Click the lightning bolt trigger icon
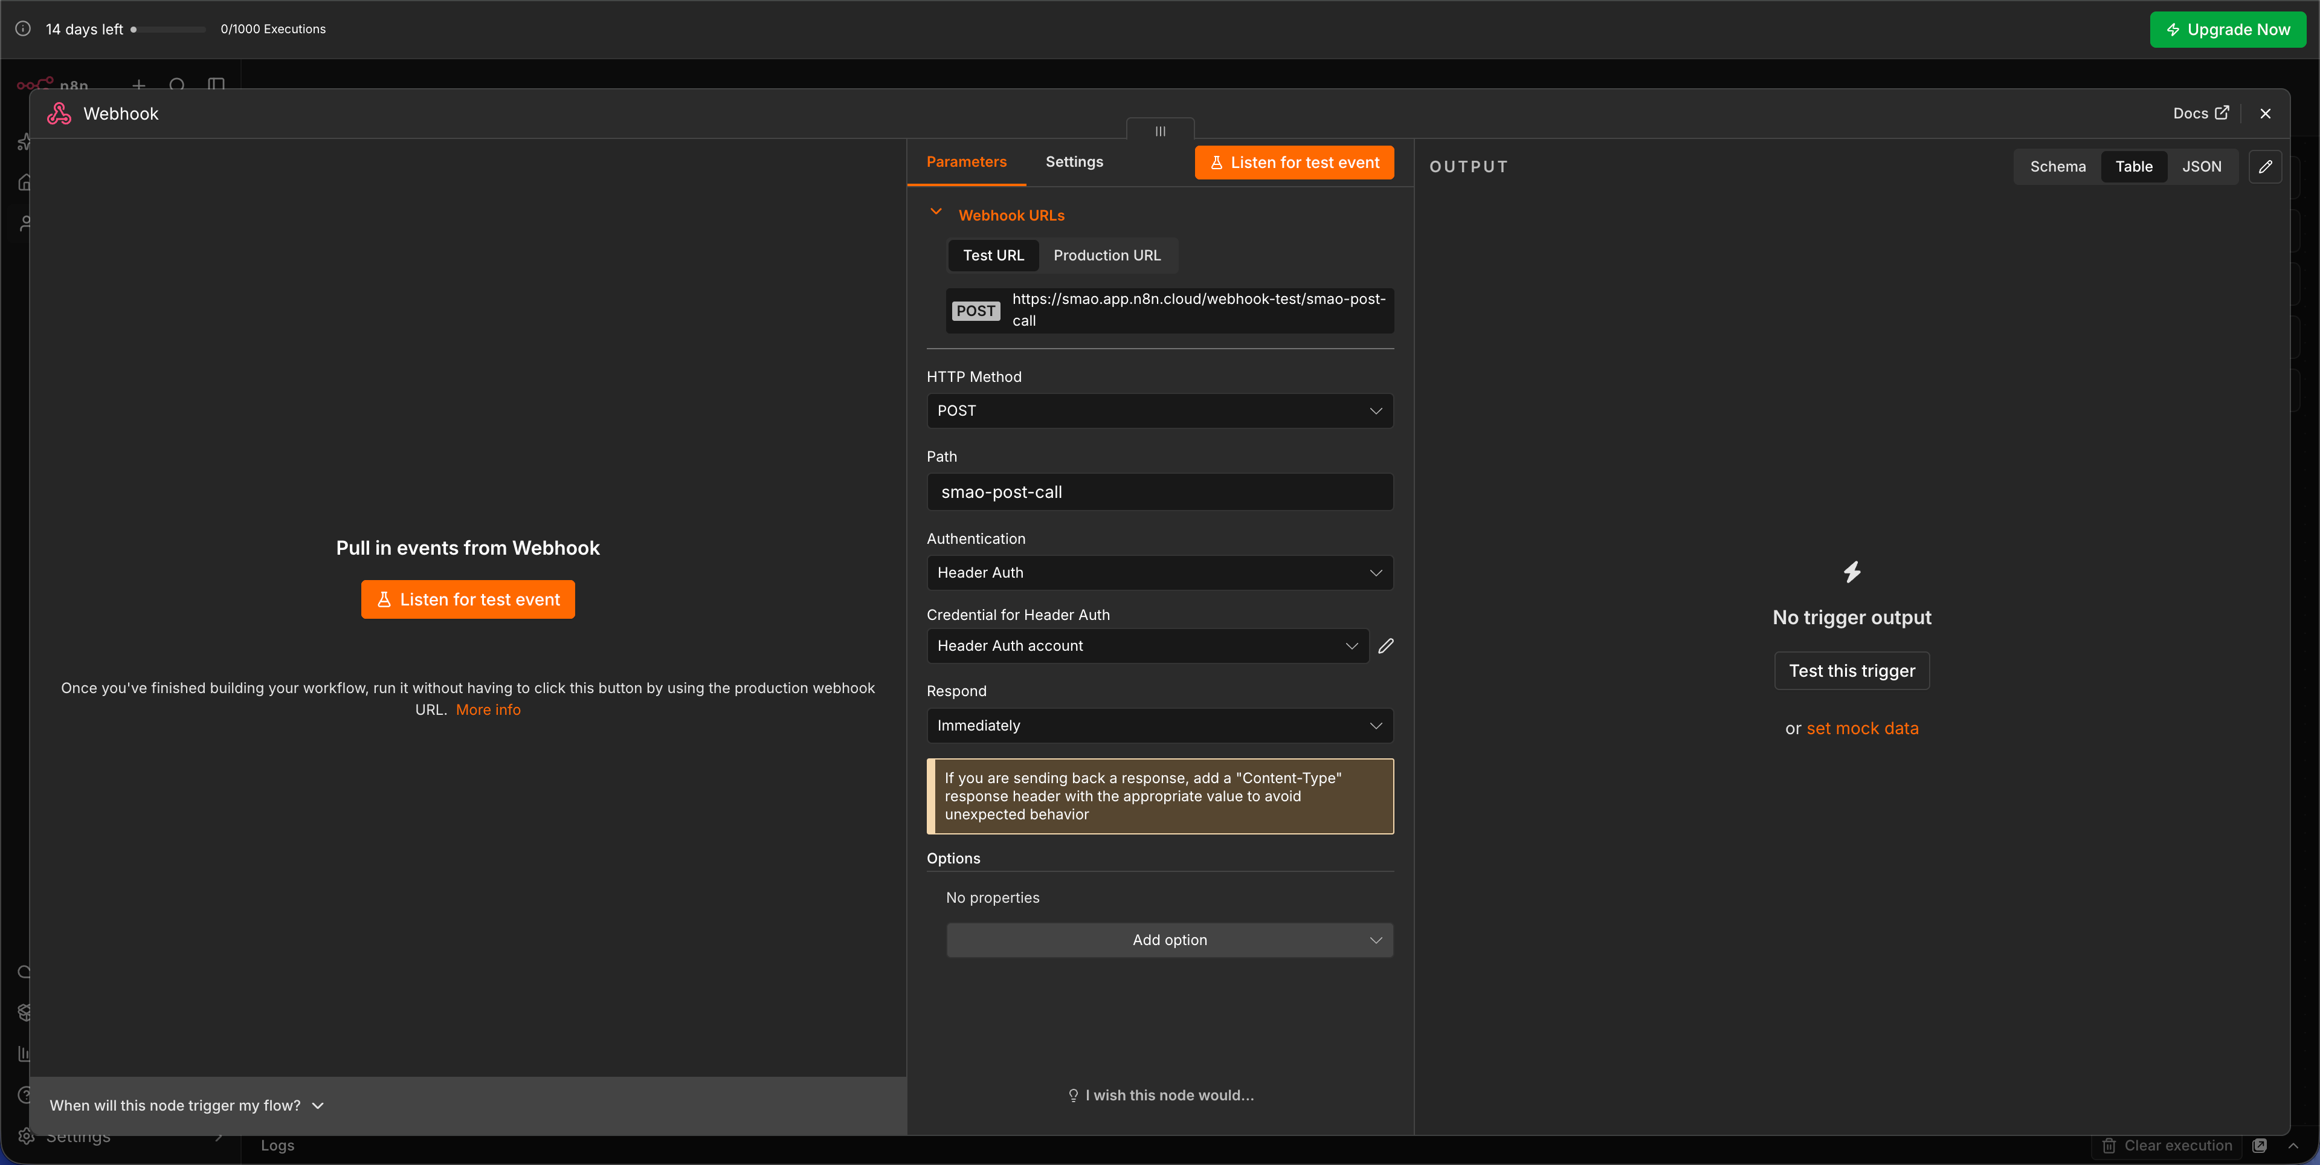Viewport: 2320px width, 1165px height. 1852,572
